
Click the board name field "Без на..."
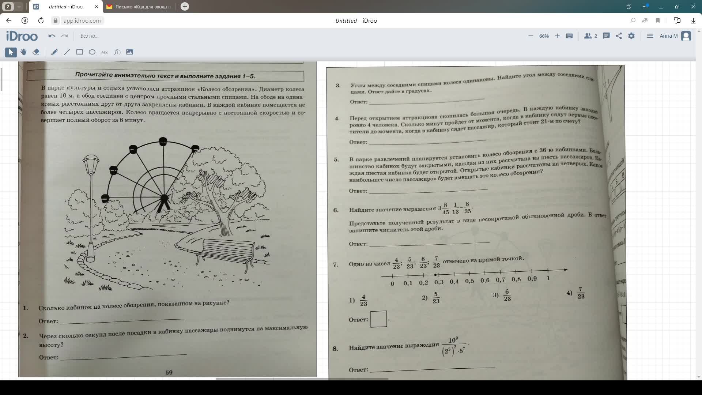click(x=90, y=36)
